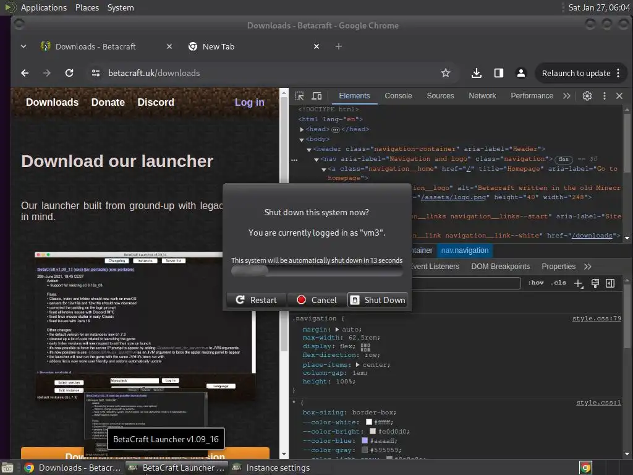Open DevTools three-dot customize menu

pos(605,96)
